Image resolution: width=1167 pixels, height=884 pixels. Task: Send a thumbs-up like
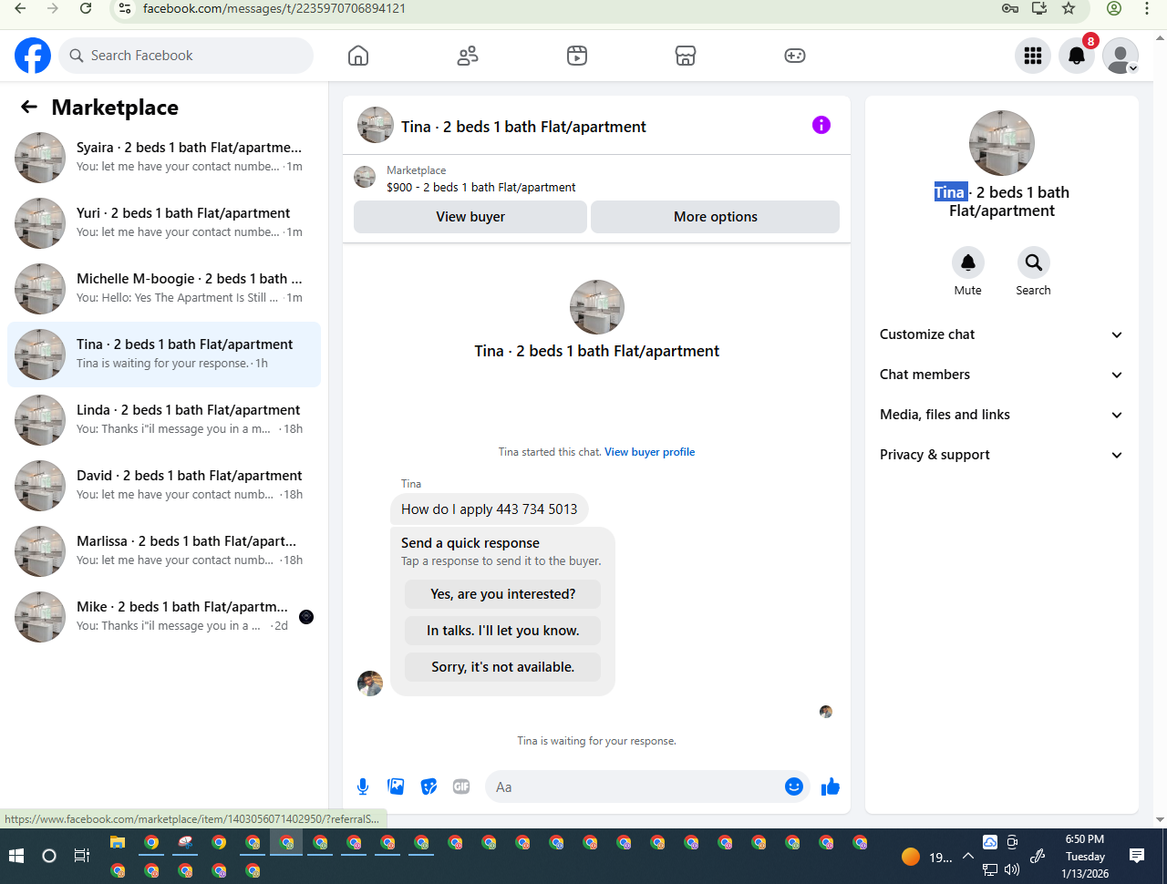[x=830, y=786]
